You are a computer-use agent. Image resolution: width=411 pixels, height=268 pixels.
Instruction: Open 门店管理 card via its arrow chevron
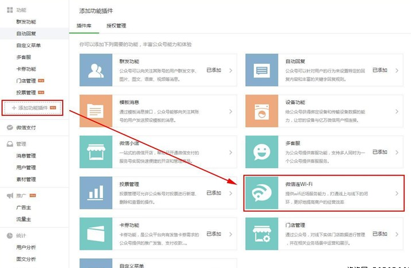click(x=397, y=234)
